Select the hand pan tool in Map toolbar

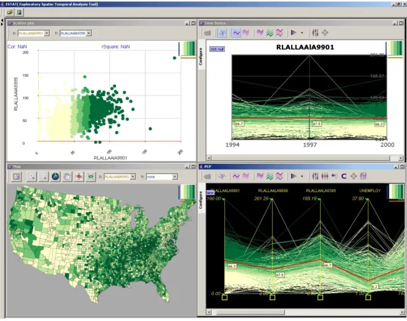point(67,177)
